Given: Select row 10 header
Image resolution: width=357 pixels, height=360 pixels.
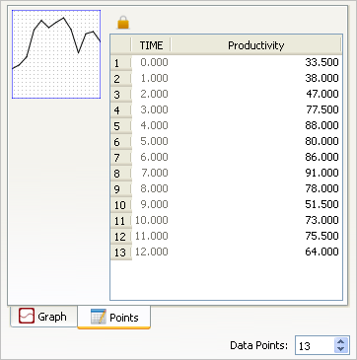Looking at the screenshot, I should (x=120, y=205).
